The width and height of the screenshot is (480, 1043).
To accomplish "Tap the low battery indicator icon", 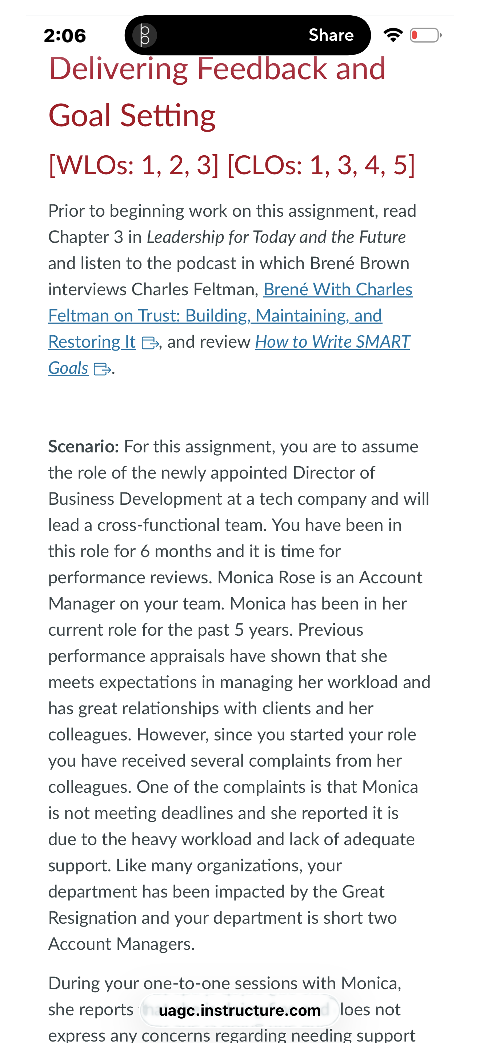I will pos(425,35).
